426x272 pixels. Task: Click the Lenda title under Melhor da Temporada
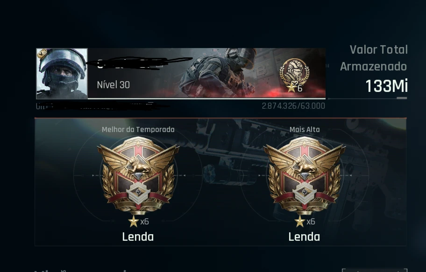pos(138,237)
